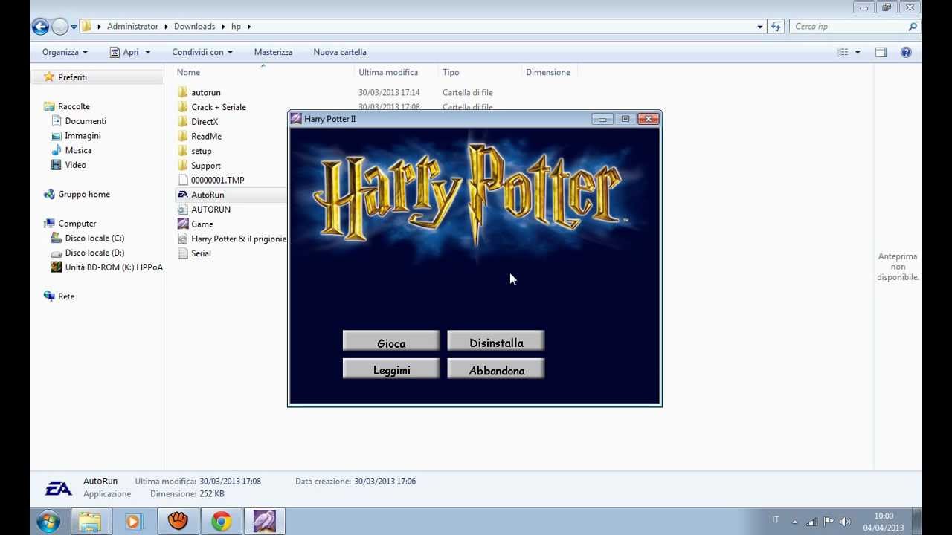Expand the address bar history dropdown
952x535 pixels.
760,27
